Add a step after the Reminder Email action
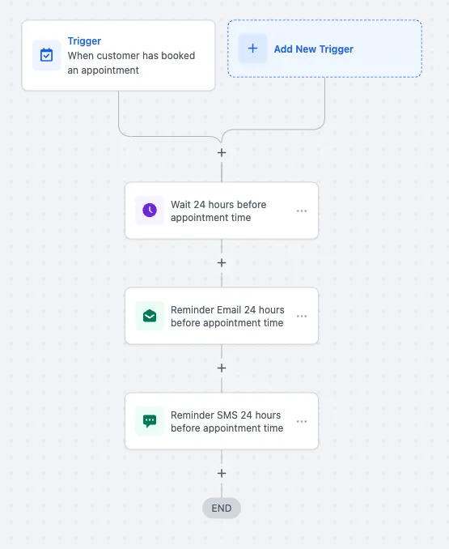 222,368
